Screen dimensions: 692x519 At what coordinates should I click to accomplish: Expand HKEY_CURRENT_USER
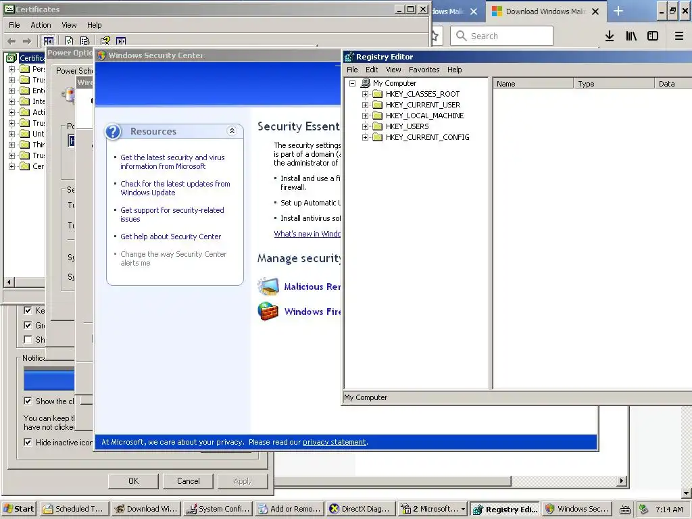click(365, 105)
